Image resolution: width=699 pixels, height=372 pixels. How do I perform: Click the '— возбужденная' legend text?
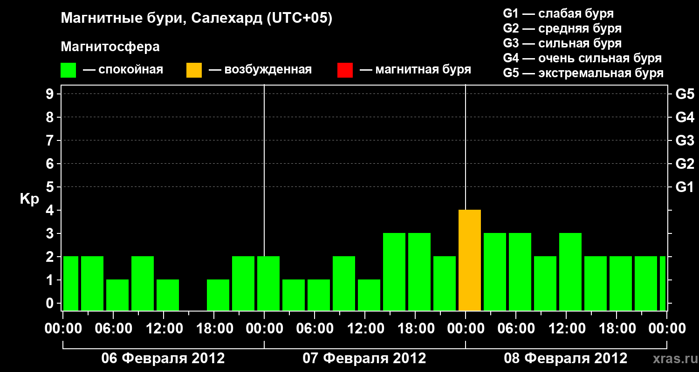click(260, 70)
